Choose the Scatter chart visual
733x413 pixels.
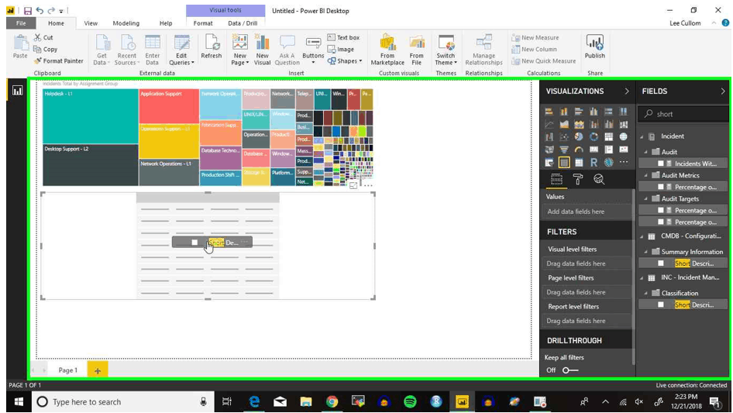(x=564, y=136)
